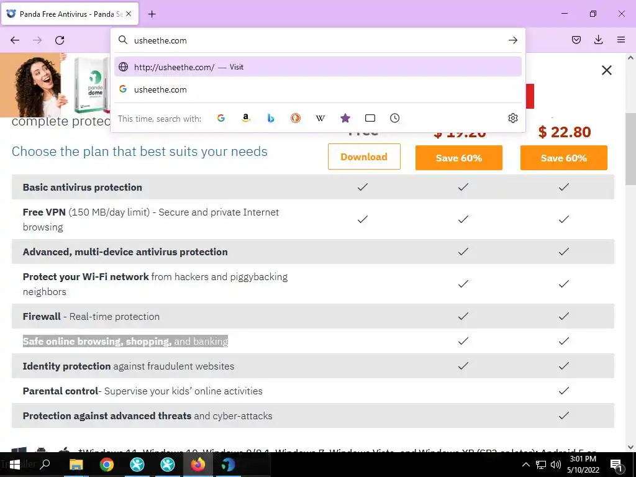Search in open Tabs icon
Screen dimensions: 636x477
point(370,118)
